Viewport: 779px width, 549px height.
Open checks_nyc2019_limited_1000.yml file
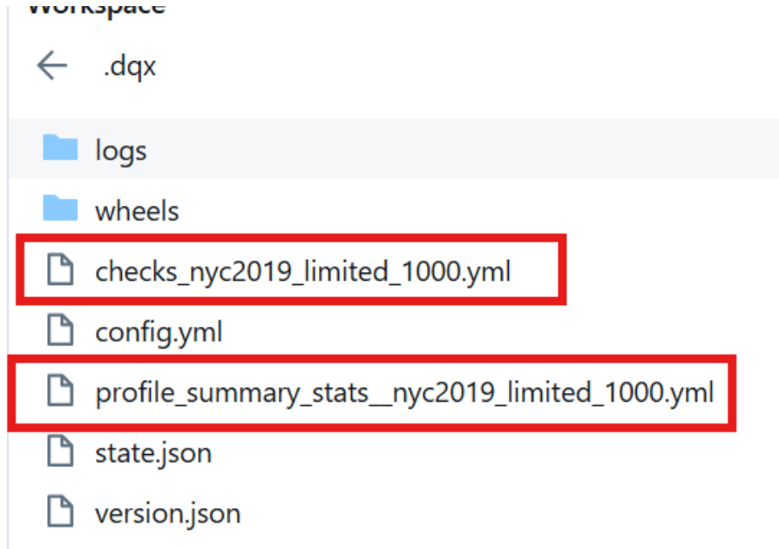(x=302, y=272)
